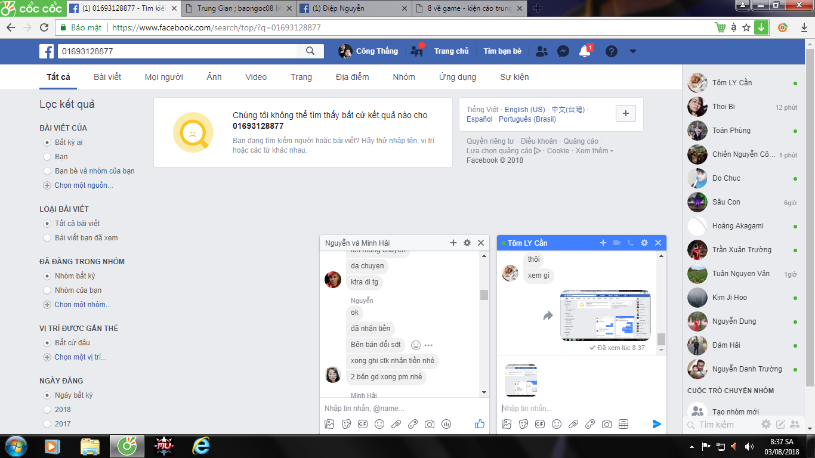Screen dimensions: 815x458
Task: Open notifications via the bell icon
Action: (x=584, y=51)
